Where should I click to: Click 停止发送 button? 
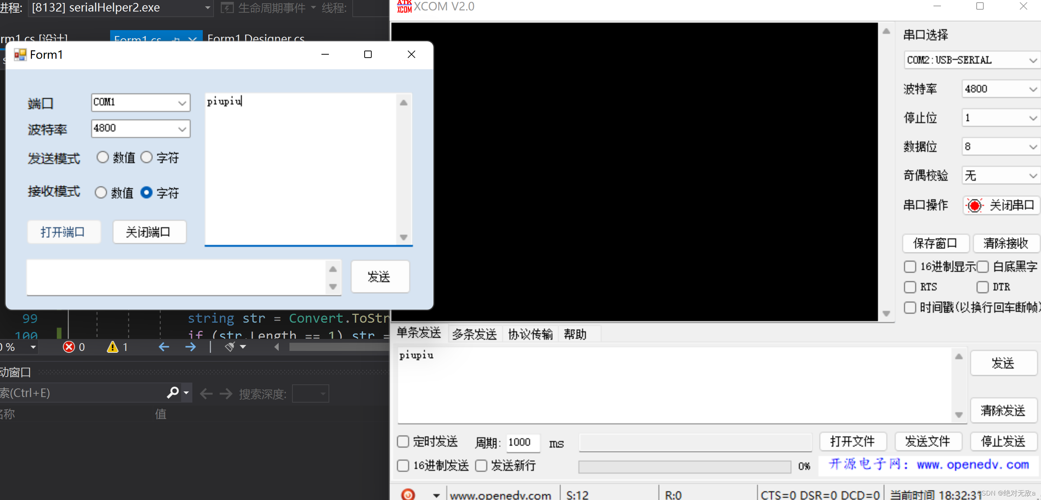[x=1003, y=441]
